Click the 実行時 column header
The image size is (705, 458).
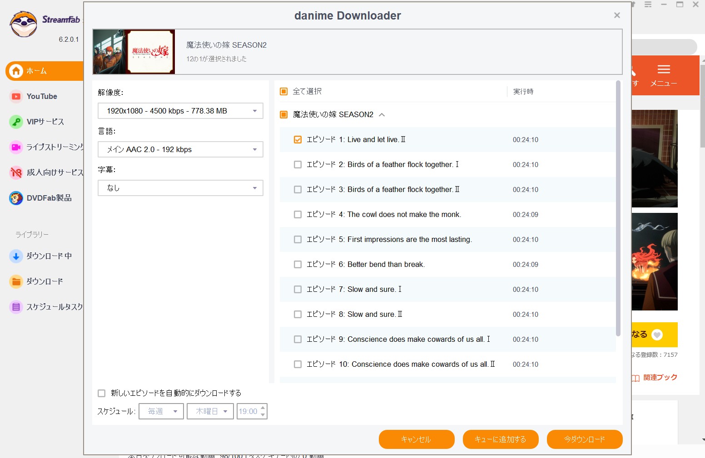[x=523, y=92]
